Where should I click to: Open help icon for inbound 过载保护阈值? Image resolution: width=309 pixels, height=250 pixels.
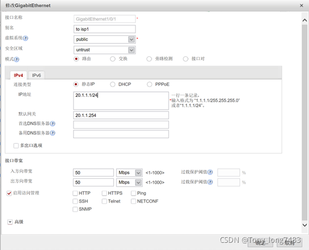tap(210, 172)
